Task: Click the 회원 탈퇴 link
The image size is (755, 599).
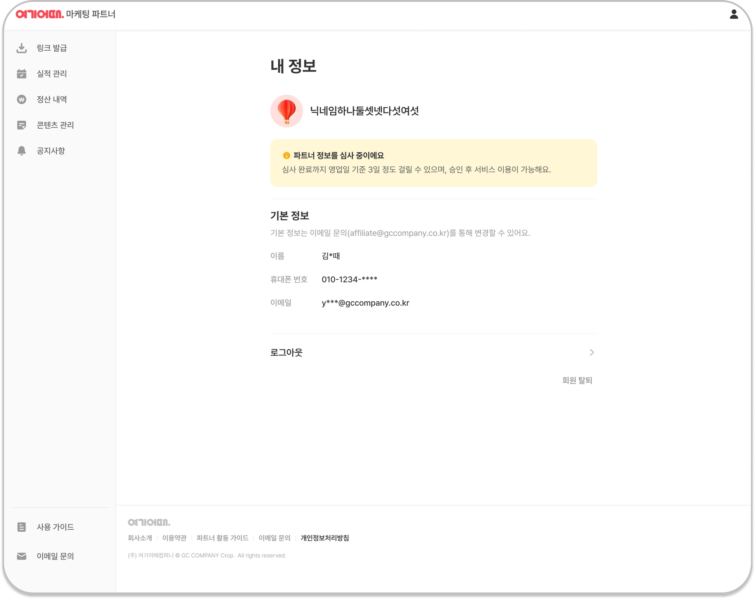Action: pos(577,380)
